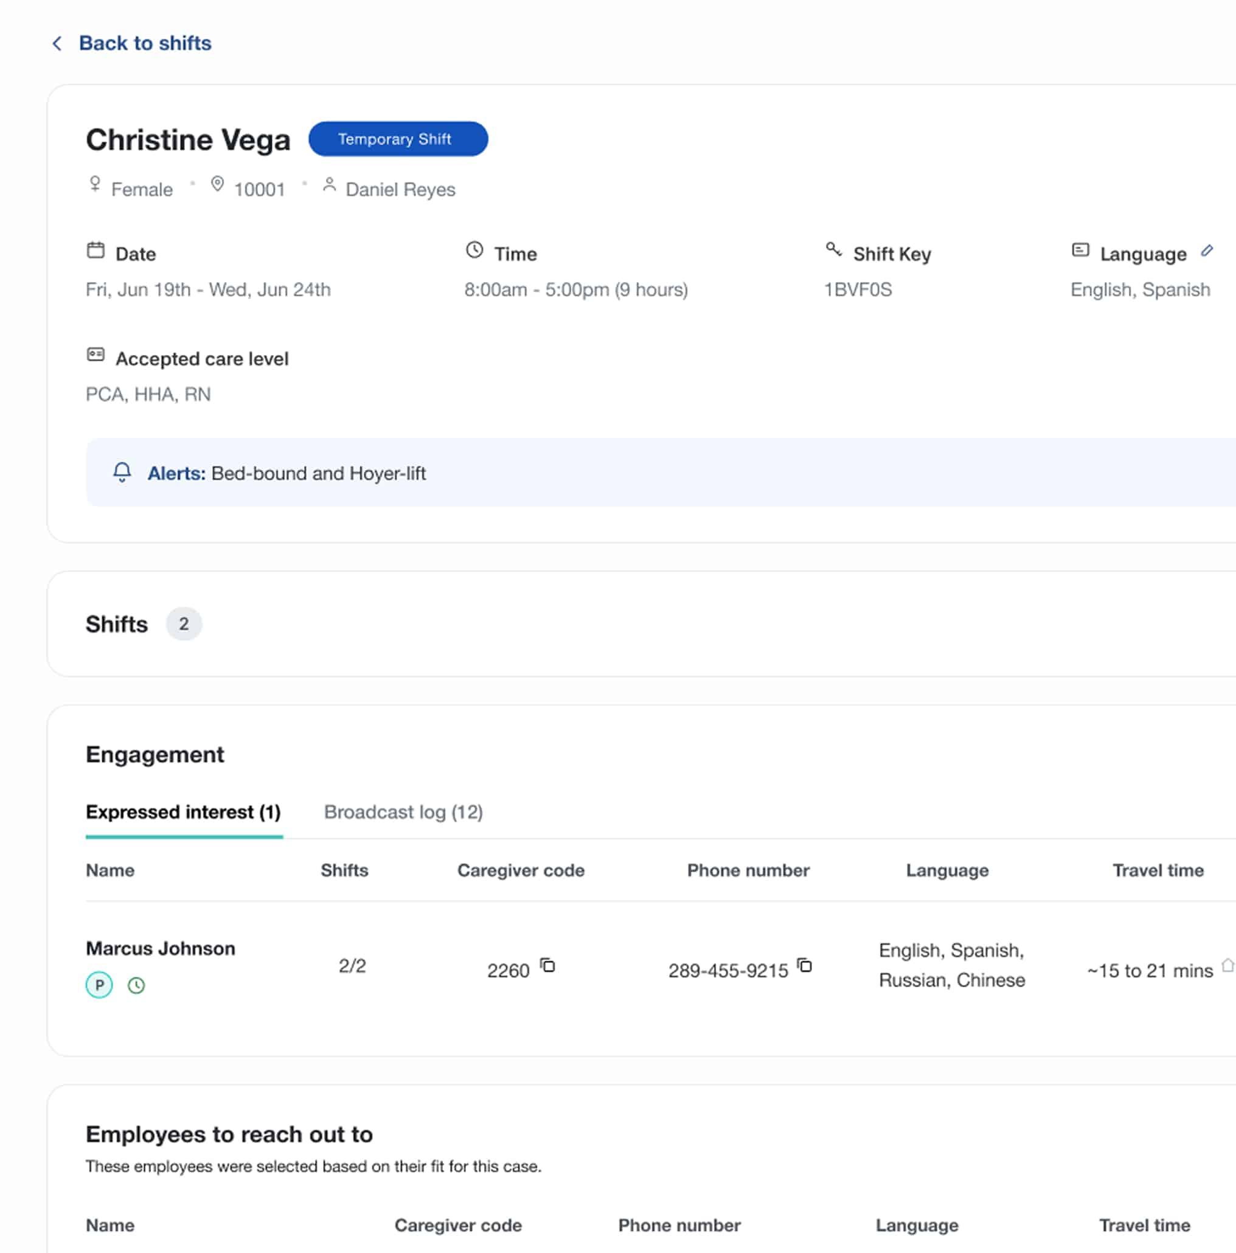Click the care levels PCA, HHA, RN
This screenshot has height=1253, width=1236.
[x=148, y=394]
